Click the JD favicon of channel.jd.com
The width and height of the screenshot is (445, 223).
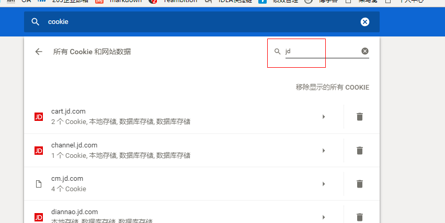[39, 151]
